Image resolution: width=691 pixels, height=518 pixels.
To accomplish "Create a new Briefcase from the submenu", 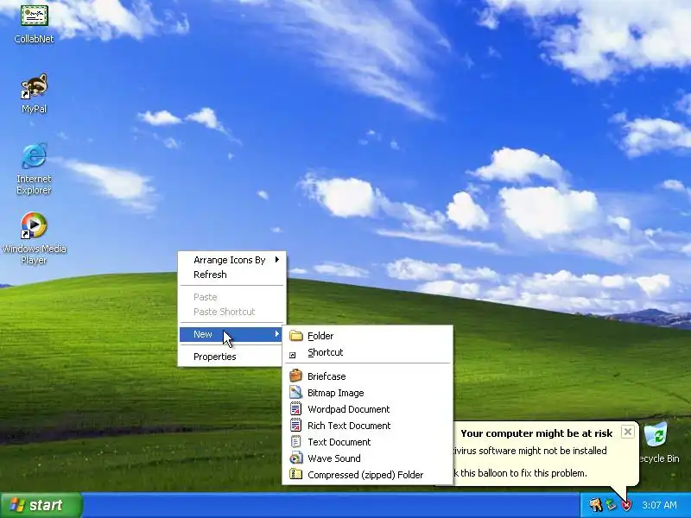I will coord(368,376).
